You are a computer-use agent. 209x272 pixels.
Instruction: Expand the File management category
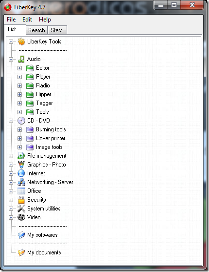(x=11, y=156)
